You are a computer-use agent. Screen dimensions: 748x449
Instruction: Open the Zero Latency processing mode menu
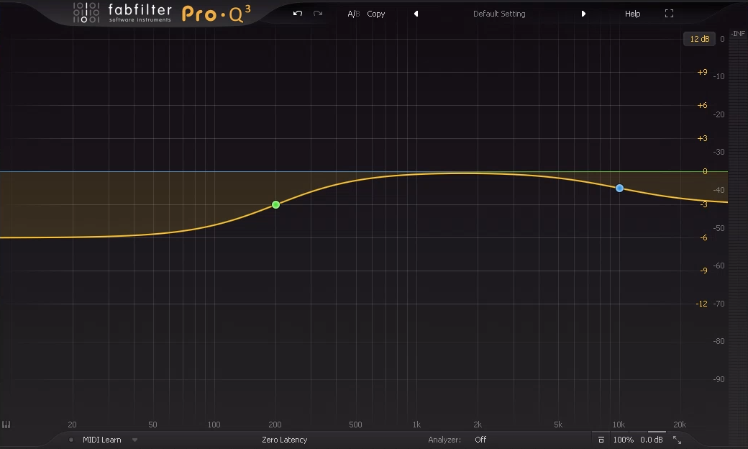coord(284,440)
